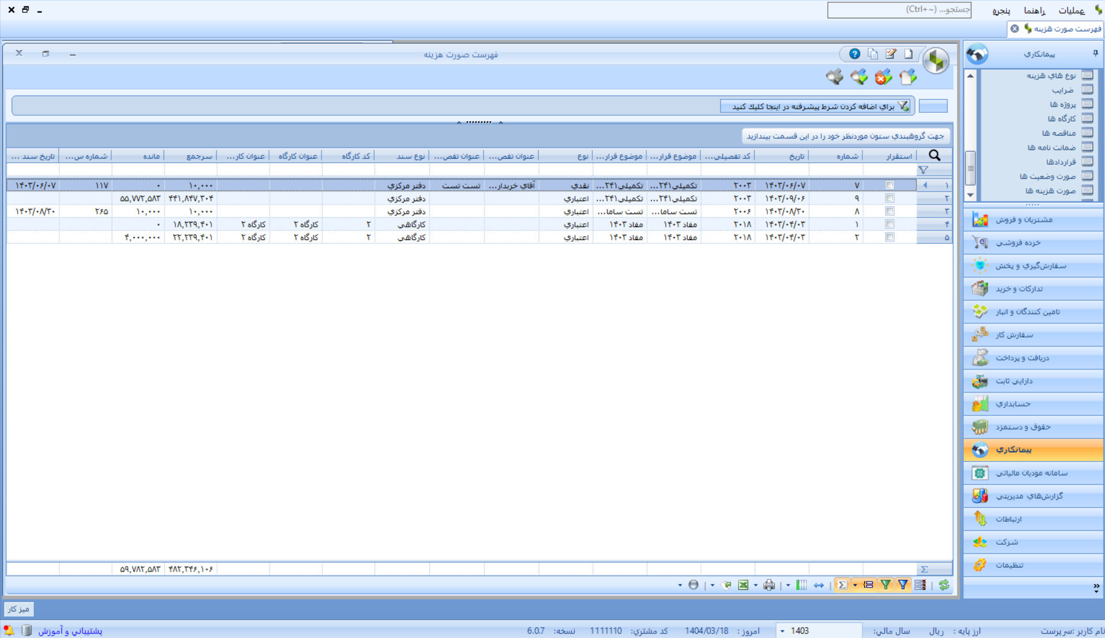Screen dimensions: 1105x638
Task: Click the scroll-up arrow of the tree list
Action: pos(970,75)
